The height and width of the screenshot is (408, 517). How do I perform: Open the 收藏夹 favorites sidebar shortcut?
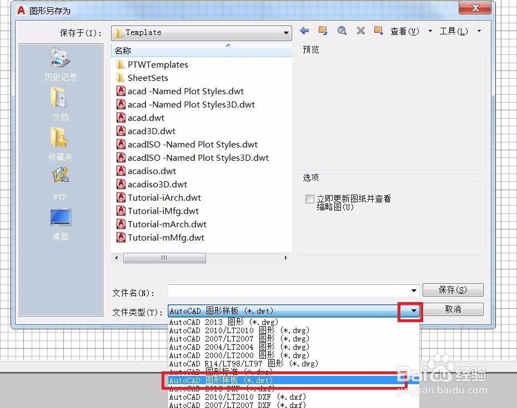[61, 144]
